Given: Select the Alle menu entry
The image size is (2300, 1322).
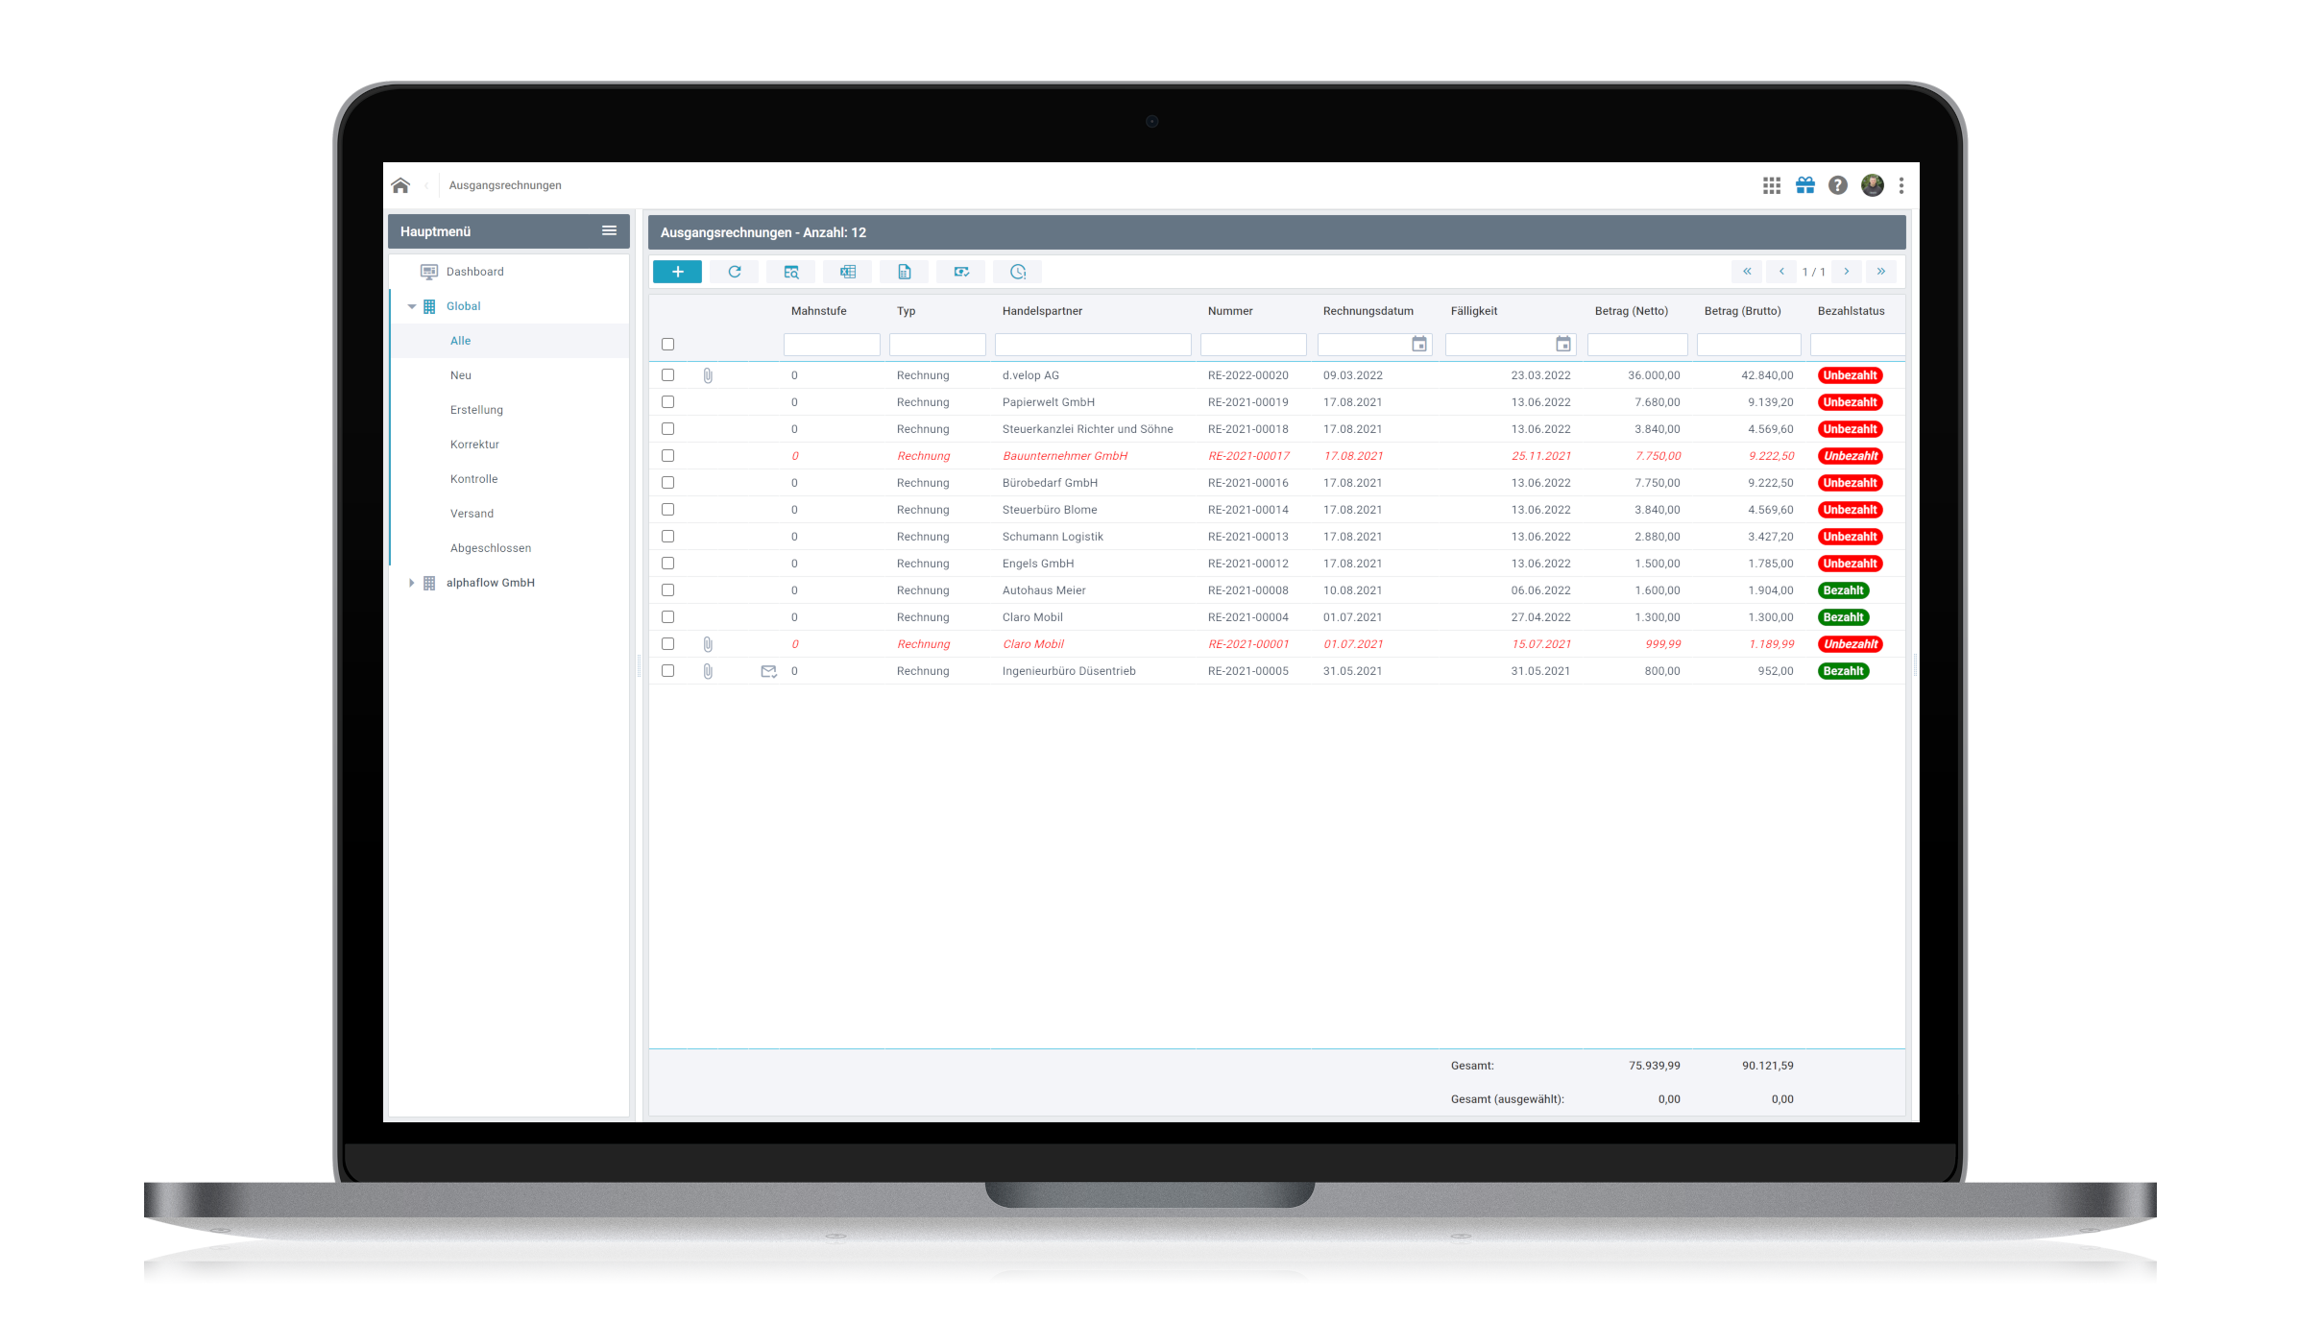Looking at the screenshot, I should [x=460, y=341].
